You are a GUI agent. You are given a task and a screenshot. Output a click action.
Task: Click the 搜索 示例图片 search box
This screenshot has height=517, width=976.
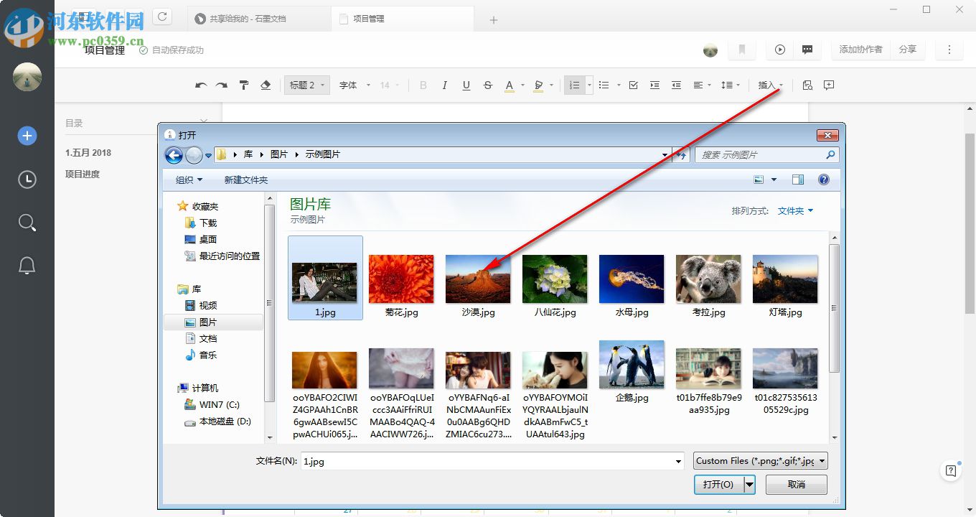pyautogui.click(x=766, y=154)
